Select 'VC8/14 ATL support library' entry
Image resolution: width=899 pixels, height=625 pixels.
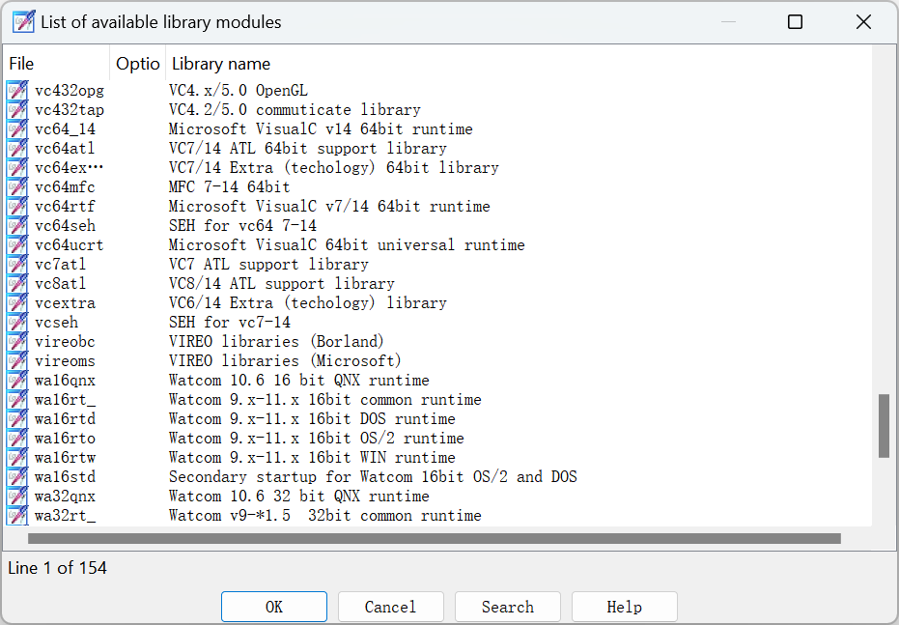[x=282, y=284]
